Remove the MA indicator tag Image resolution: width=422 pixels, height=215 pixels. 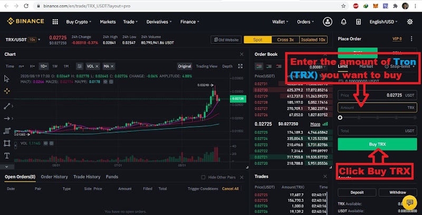click(112, 66)
